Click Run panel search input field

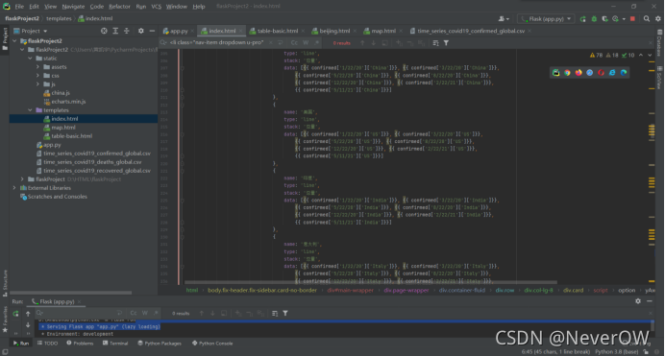(79, 313)
